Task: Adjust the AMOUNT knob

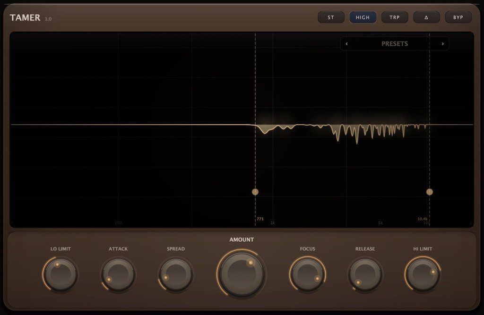Action: pos(242,274)
